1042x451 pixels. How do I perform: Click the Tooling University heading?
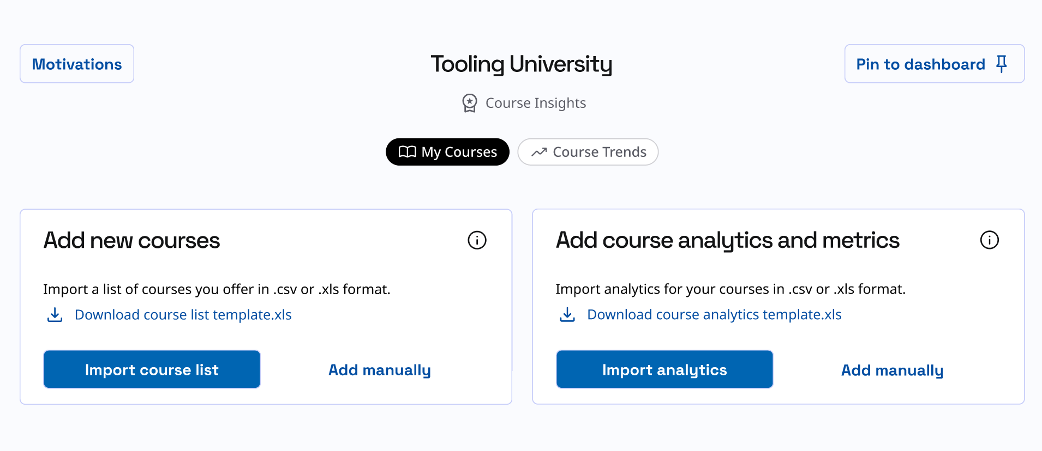click(521, 64)
